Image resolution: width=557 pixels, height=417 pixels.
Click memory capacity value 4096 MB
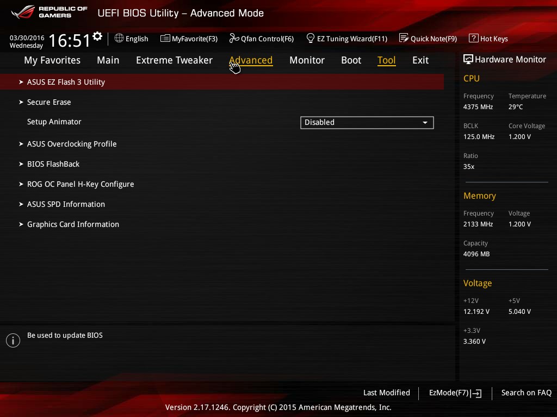[x=476, y=254]
